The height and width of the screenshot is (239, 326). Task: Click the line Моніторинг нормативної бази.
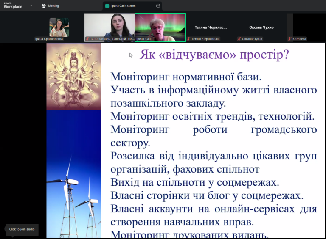pos(186,77)
